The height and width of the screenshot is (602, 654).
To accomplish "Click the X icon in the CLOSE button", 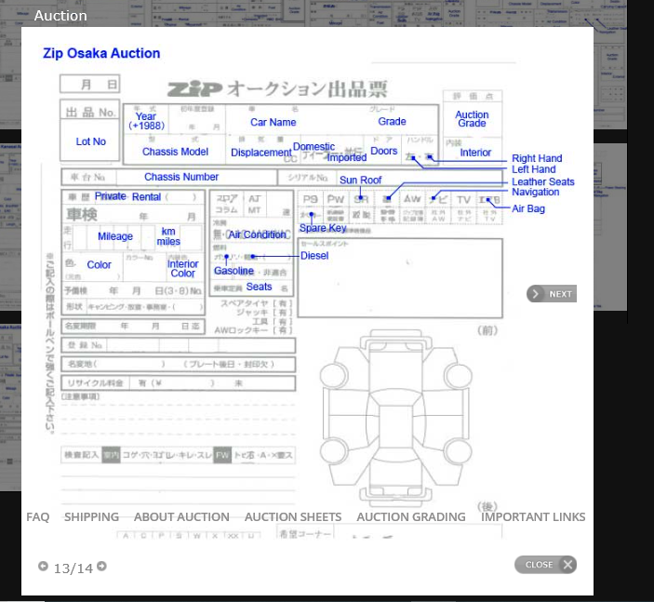I will click(567, 565).
